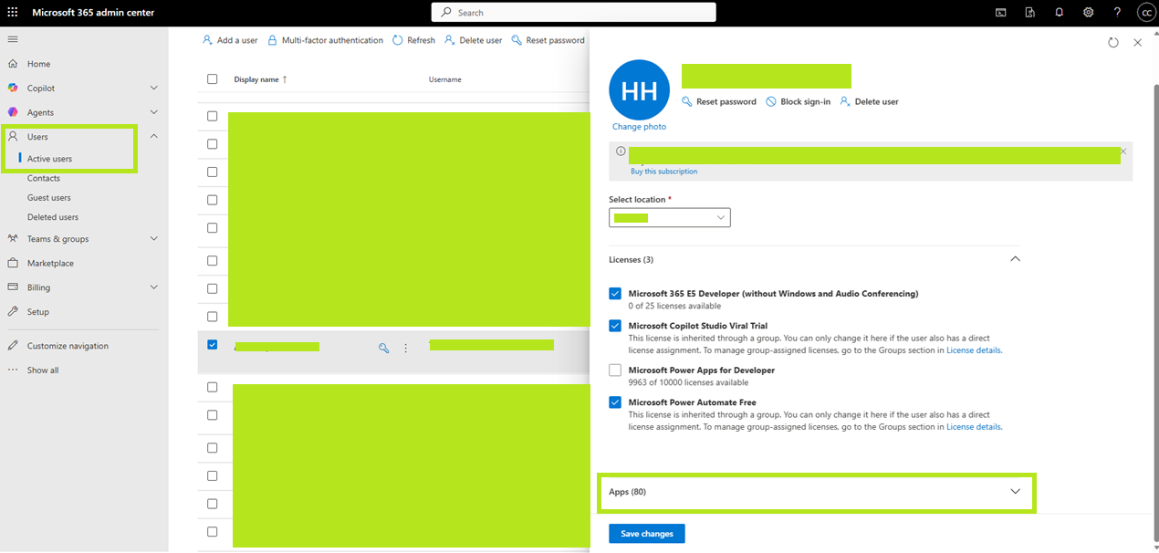1159x553 pixels.
Task: Open the notifications bell
Action: tap(1060, 13)
